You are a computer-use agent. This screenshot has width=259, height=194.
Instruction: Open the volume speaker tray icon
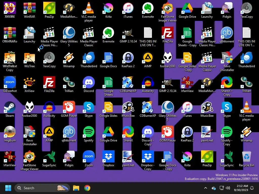[x=228, y=188]
